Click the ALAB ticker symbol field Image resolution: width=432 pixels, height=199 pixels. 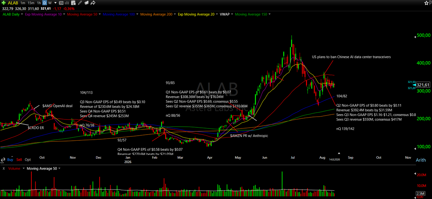[x=13, y=3]
